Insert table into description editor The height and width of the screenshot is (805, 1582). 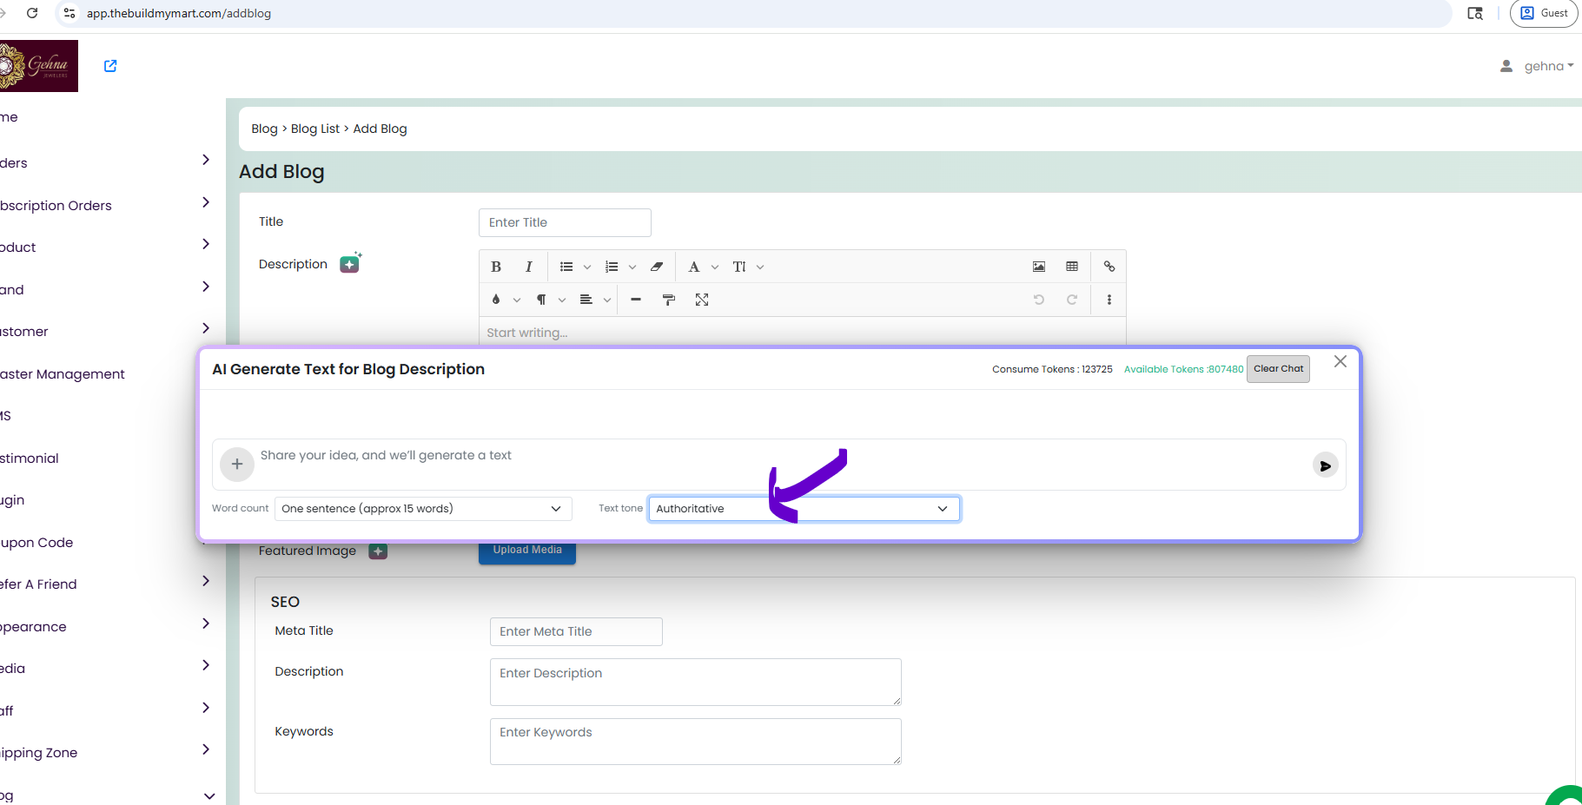pyautogui.click(x=1072, y=267)
